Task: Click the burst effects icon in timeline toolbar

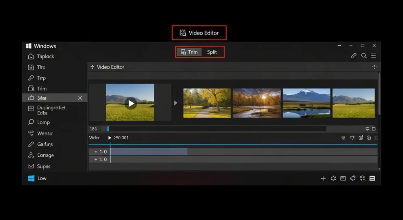Action: click(x=343, y=138)
